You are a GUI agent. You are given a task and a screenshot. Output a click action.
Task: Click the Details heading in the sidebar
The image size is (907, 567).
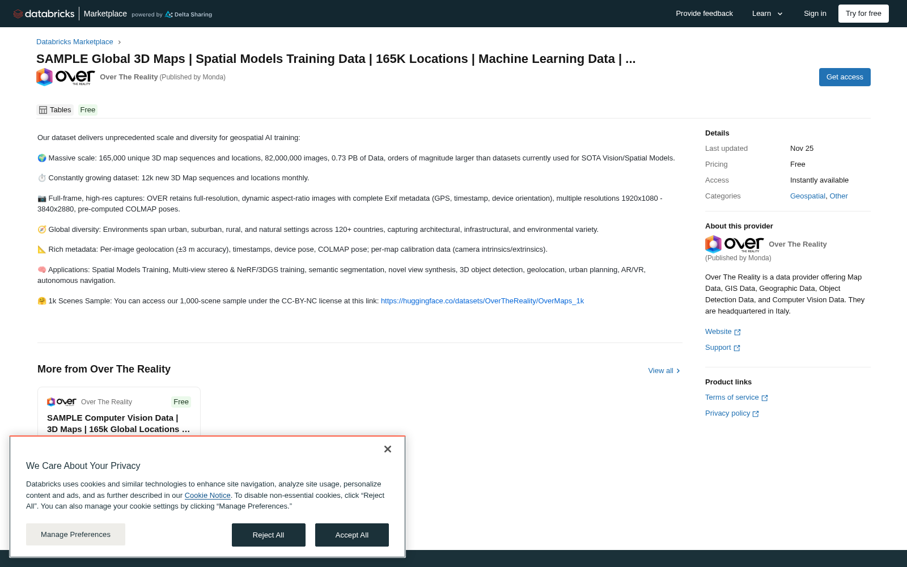[x=717, y=133]
